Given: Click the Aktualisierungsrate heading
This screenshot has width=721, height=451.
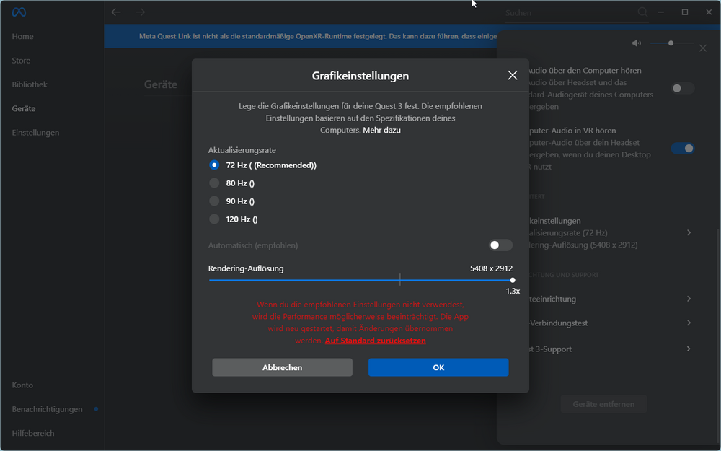Looking at the screenshot, I should tap(242, 150).
